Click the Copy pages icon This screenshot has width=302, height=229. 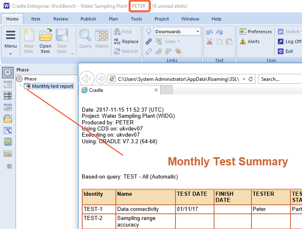click(219, 41)
